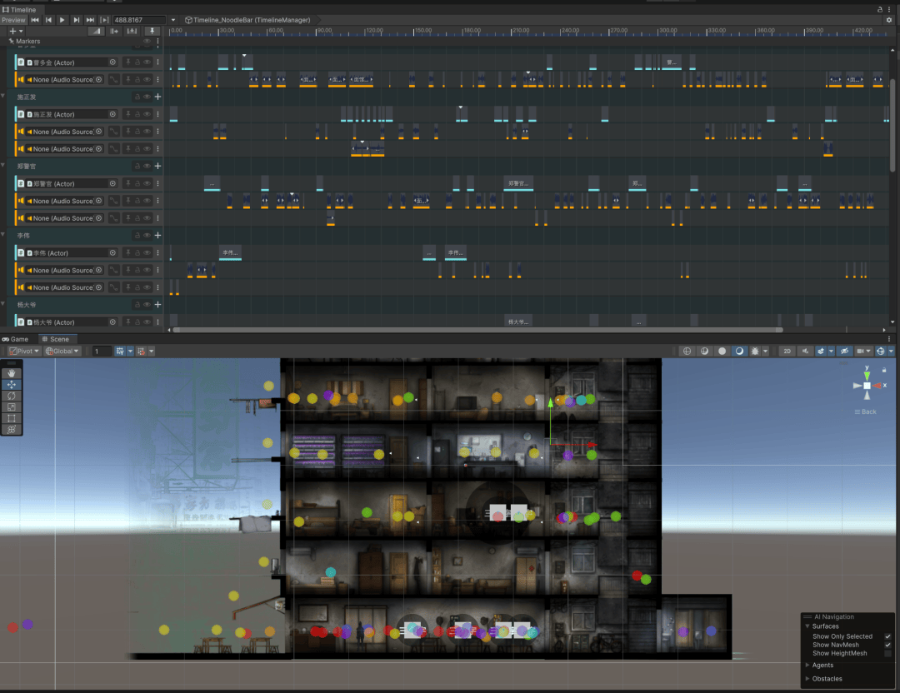The height and width of the screenshot is (693, 900).
Task: Open the Markers track options menu
Action: [x=157, y=42]
